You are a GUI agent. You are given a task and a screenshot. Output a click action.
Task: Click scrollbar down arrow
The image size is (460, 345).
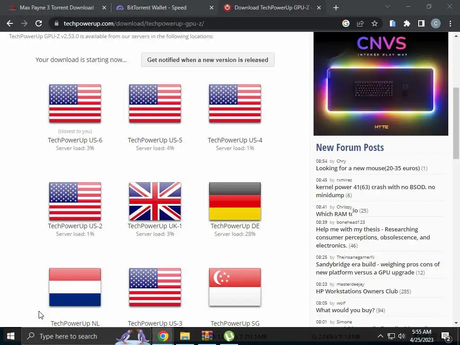[x=456, y=323]
